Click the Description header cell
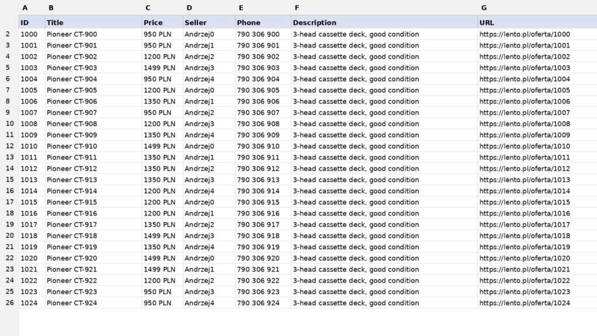This screenshot has height=336, width=597. click(385, 23)
